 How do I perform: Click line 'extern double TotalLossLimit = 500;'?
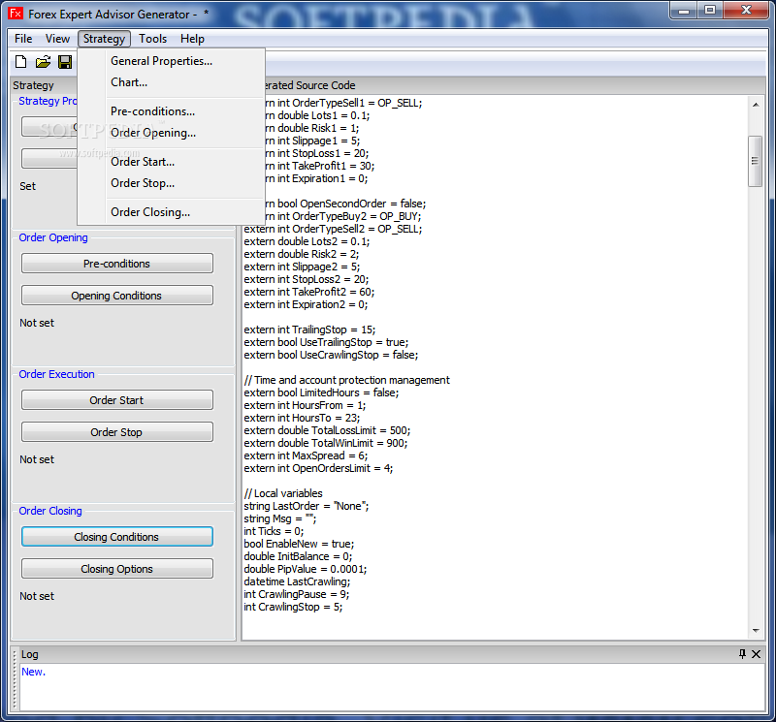click(x=327, y=430)
